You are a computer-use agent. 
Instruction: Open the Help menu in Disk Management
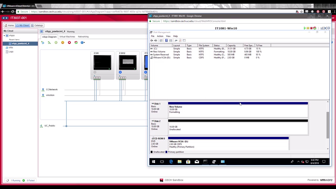(175, 36)
